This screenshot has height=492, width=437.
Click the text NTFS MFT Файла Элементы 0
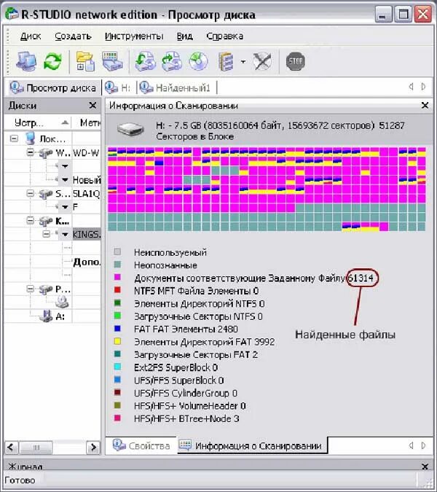[x=196, y=291]
